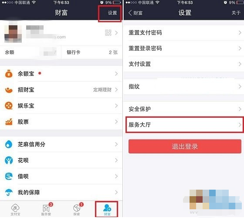
Task: Open 芝麻信用分 water drop icon
Action: point(9,144)
